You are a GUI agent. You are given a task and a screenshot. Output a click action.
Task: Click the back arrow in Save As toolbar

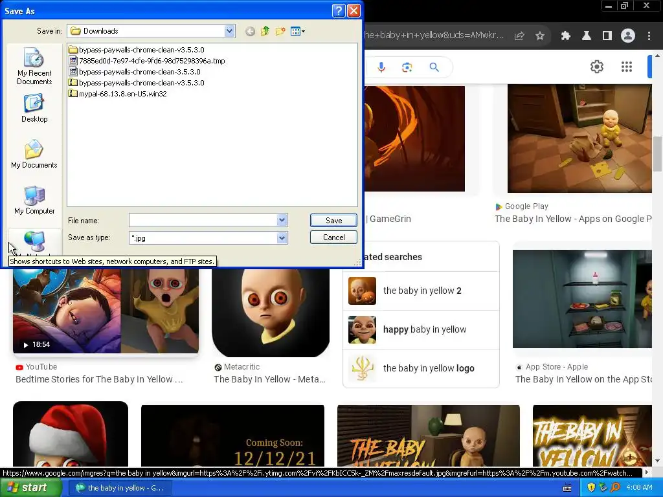(251, 31)
